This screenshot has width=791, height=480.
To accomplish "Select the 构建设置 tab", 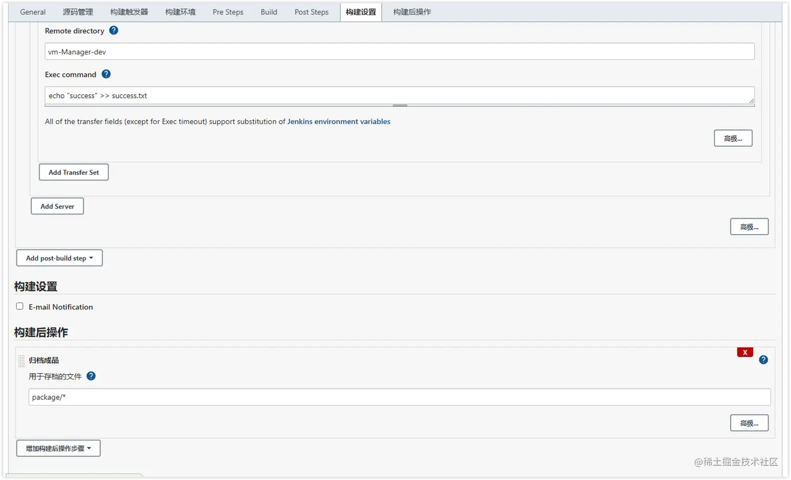I will [x=361, y=12].
